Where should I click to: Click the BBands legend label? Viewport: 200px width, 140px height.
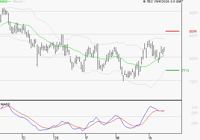pos(18,2)
